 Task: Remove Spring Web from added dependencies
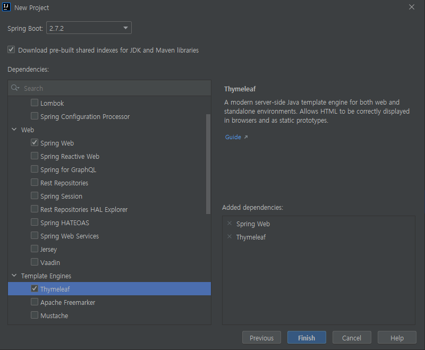[x=229, y=224]
